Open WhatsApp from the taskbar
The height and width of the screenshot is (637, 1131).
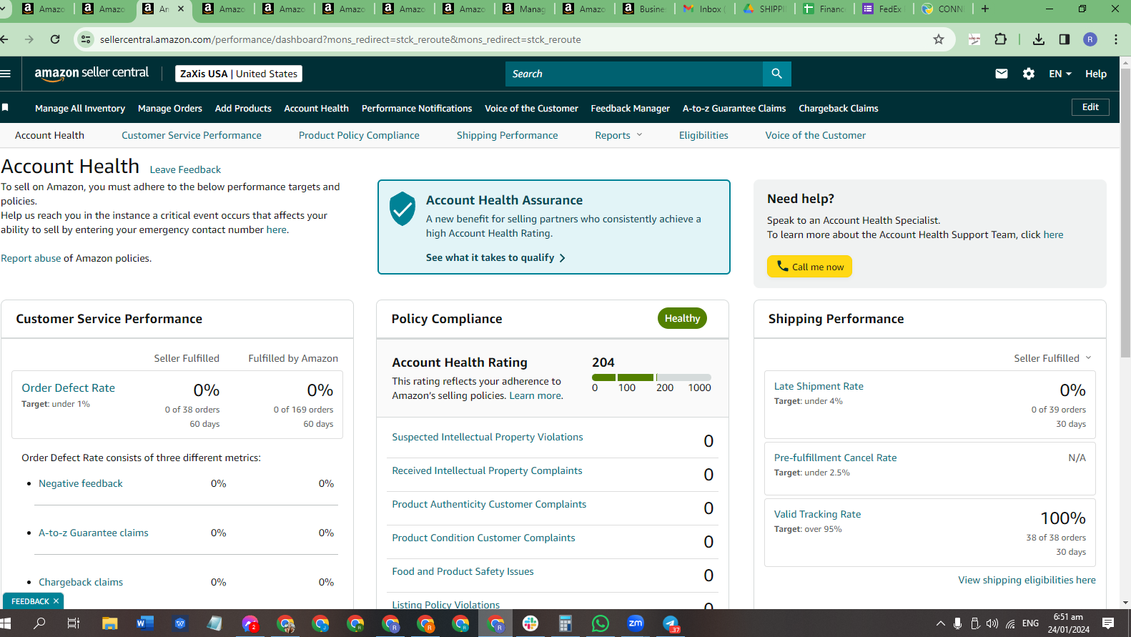601,623
